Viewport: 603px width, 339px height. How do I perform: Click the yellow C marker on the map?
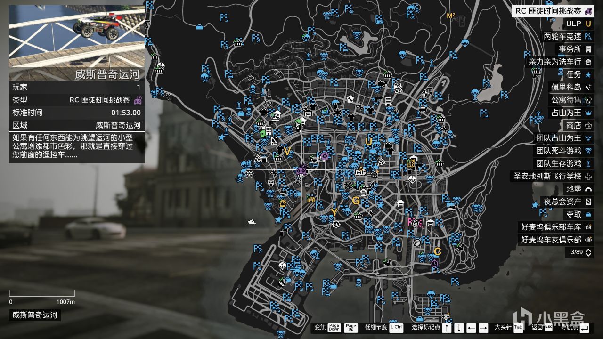click(437, 251)
